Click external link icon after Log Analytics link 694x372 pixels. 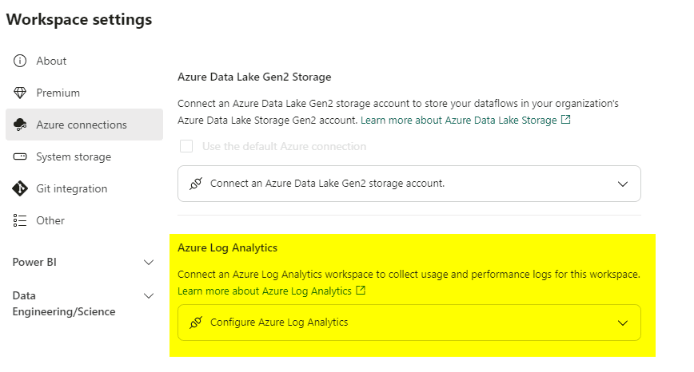pos(361,291)
